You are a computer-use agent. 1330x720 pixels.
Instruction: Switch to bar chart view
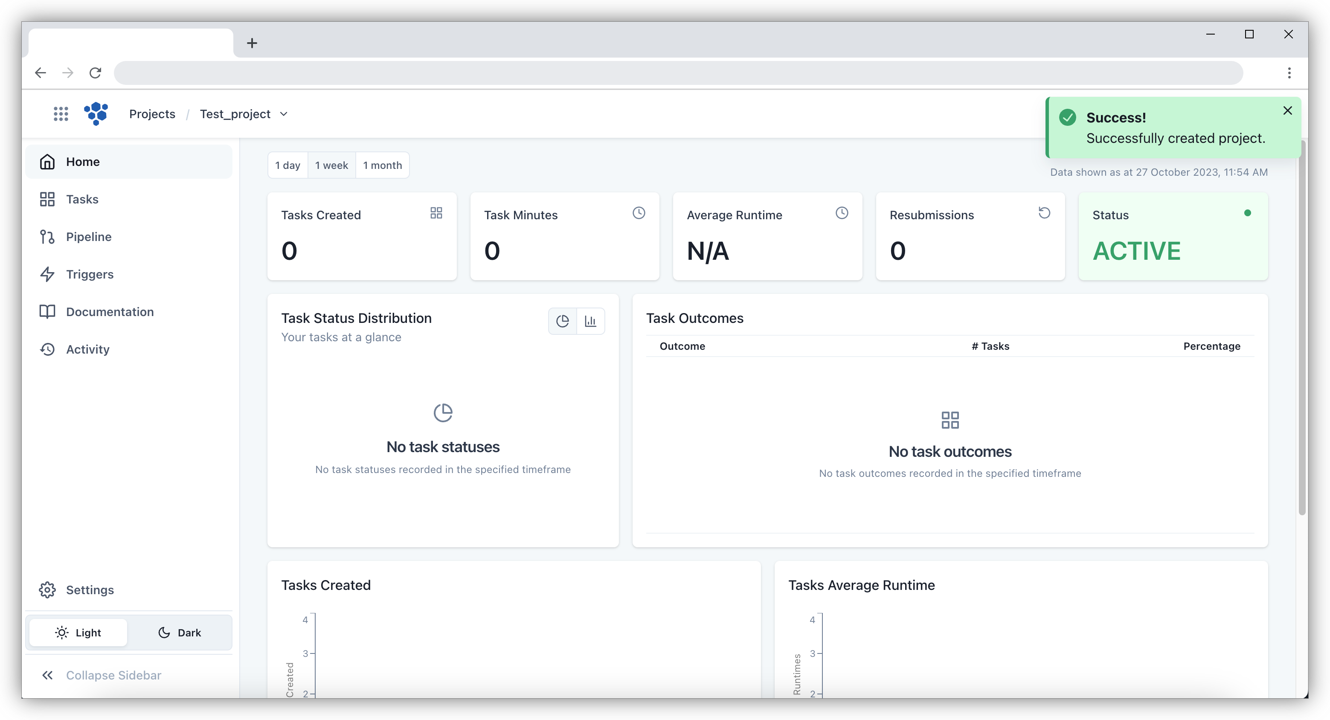pyautogui.click(x=591, y=321)
